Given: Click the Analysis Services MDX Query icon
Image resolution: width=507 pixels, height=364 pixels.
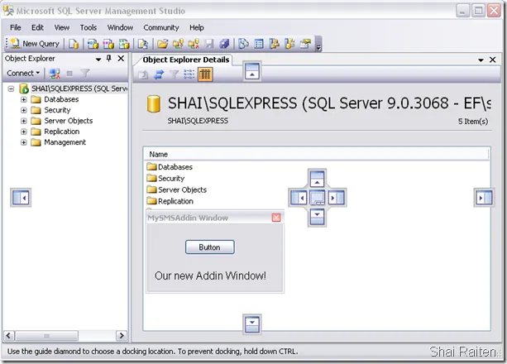Looking at the screenshot, I should tap(93, 44).
